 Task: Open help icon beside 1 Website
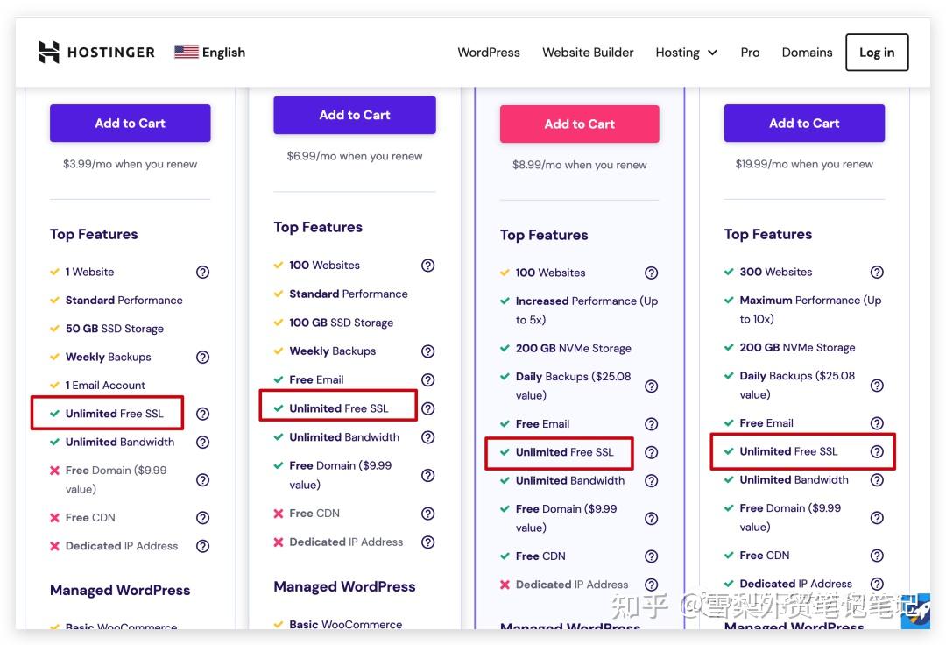coord(202,273)
